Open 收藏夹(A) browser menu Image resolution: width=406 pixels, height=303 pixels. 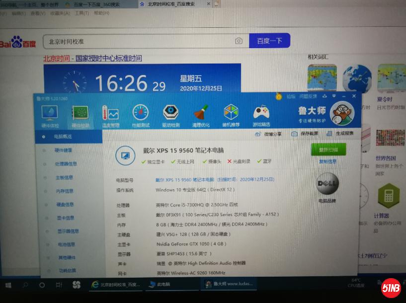click(x=60, y=13)
